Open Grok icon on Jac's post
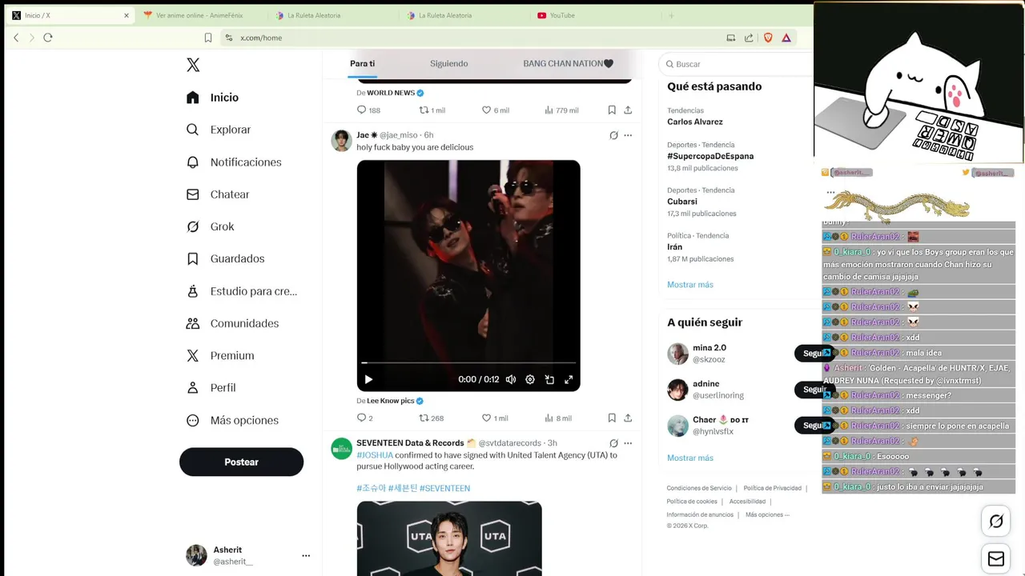The image size is (1025, 576). point(613,135)
